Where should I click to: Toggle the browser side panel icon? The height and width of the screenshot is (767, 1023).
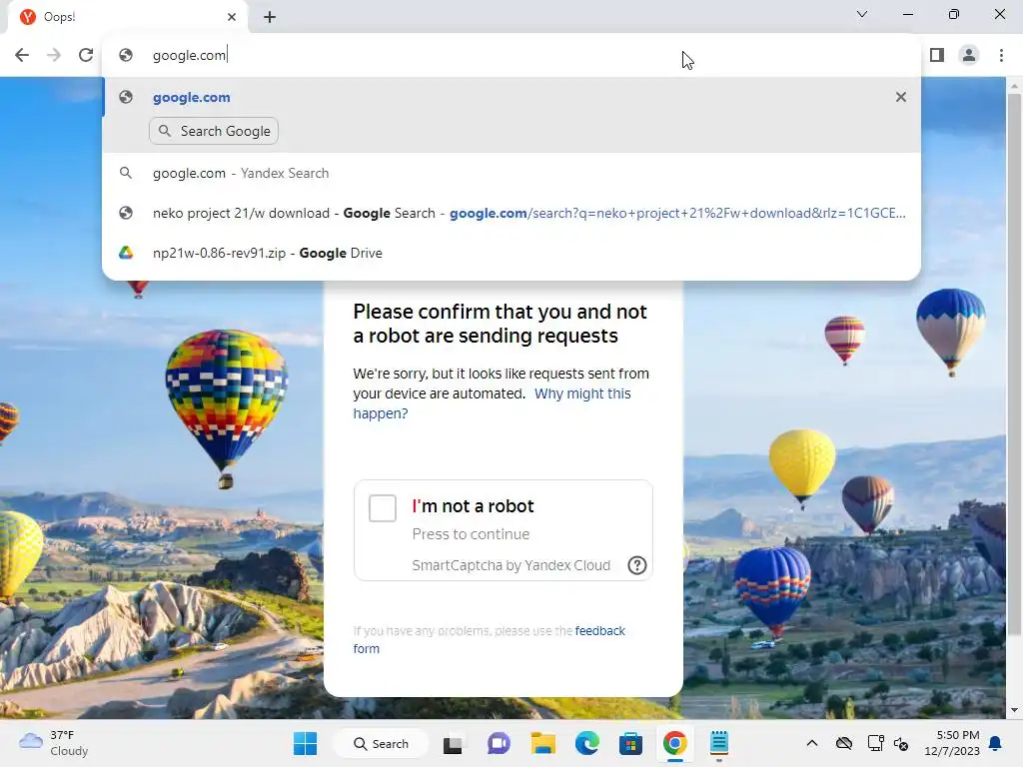[937, 55]
